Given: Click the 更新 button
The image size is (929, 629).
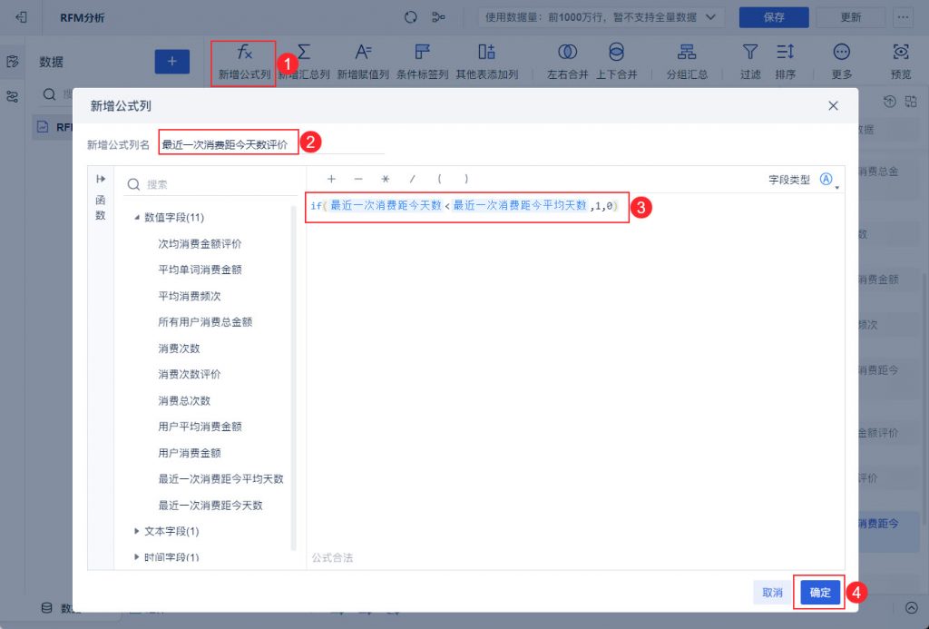Looking at the screenshot, I should pos(851,17).
